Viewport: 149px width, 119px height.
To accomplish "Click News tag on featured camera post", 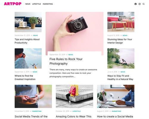I will point(71,55).
